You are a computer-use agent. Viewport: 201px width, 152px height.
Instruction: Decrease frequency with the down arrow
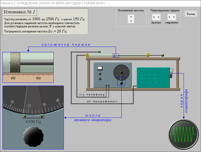point(131,21)
